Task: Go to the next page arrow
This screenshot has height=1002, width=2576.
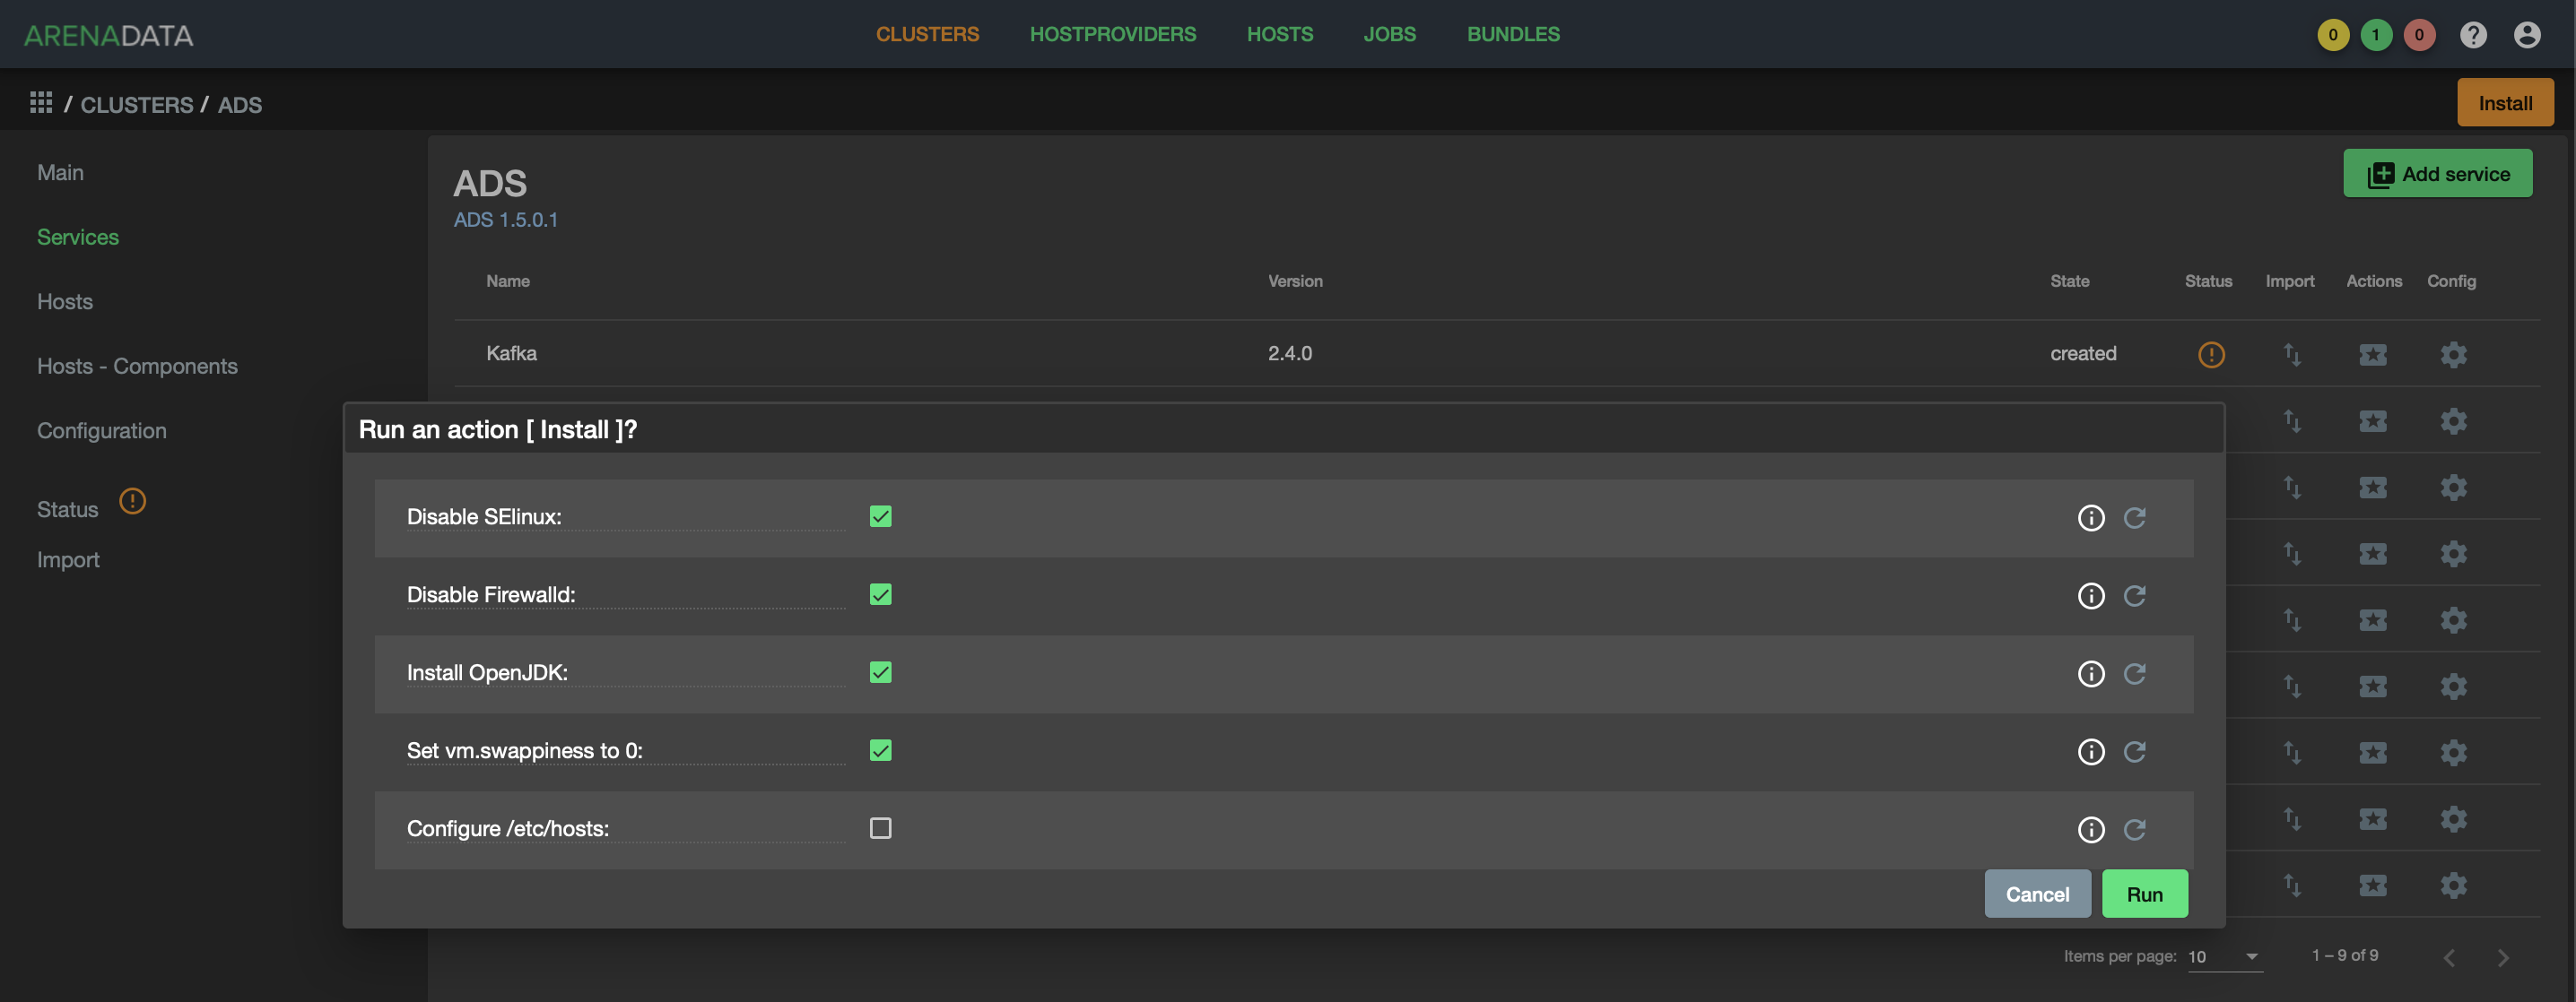Action: coord(2502,957)
